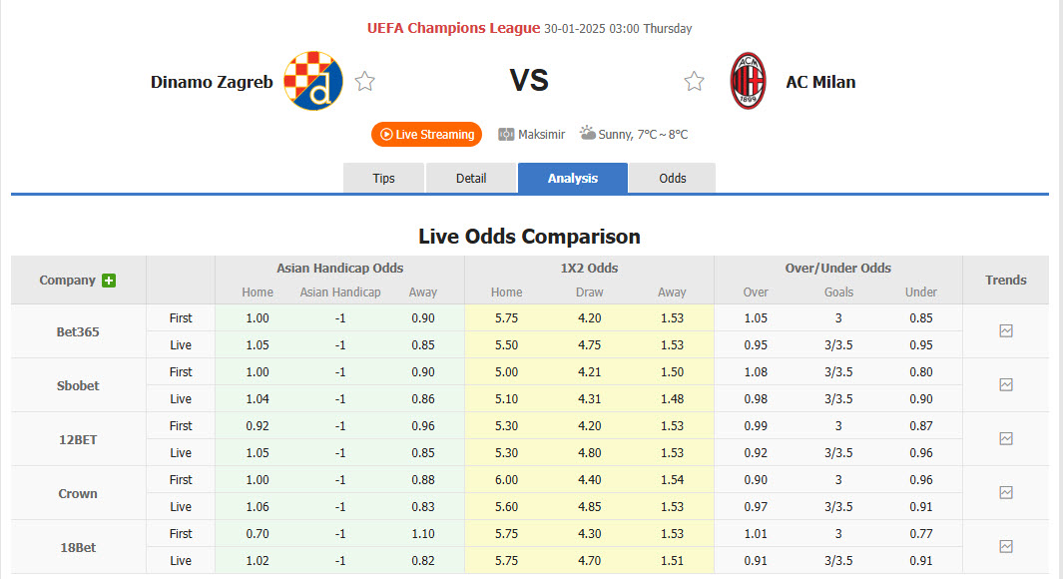The image size is (1063, 579).
Task: Toggle the favorite star for AC Milan
Action: (x=694, y=81)
